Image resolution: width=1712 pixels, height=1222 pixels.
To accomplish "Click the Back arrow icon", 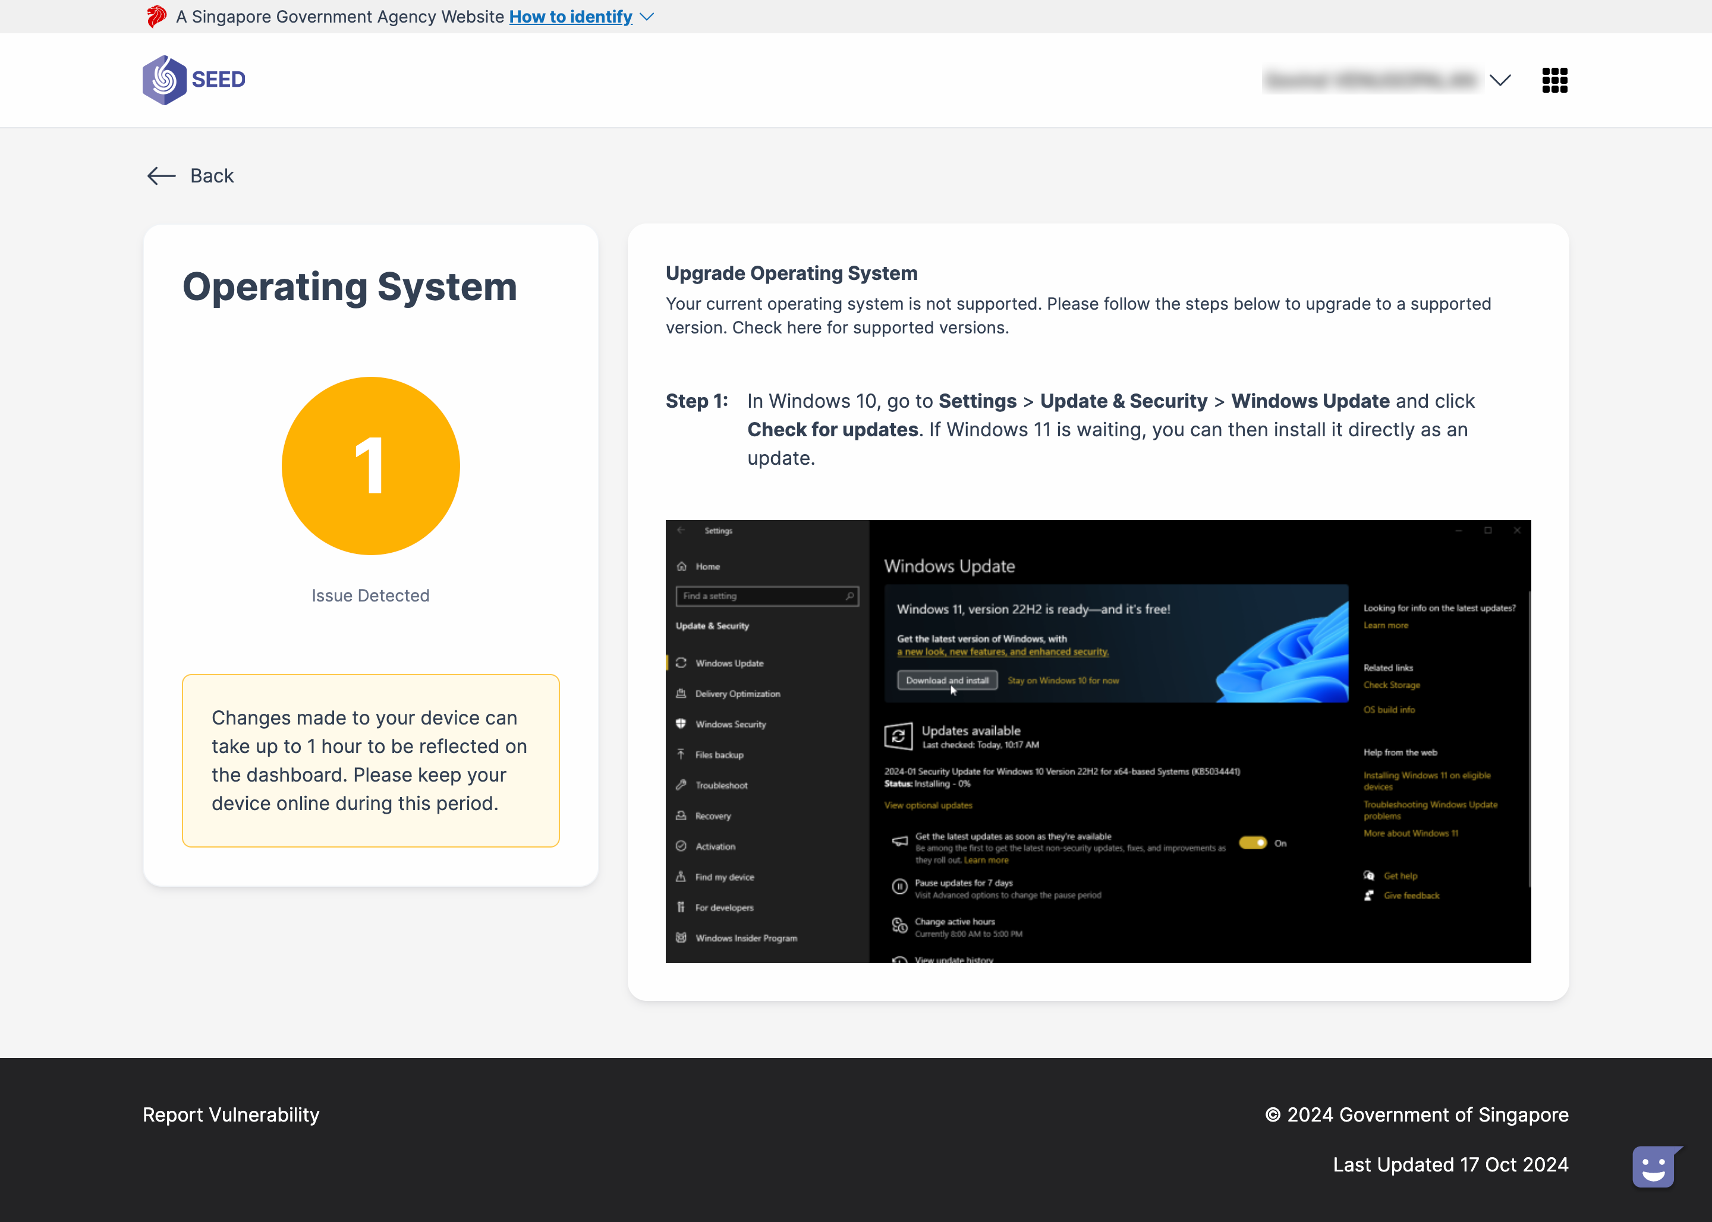I will [161, 176].
